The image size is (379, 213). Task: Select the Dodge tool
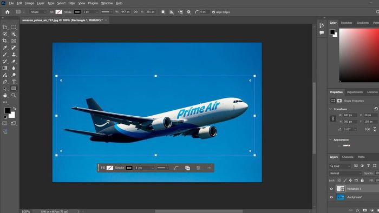tap(14, 75)
